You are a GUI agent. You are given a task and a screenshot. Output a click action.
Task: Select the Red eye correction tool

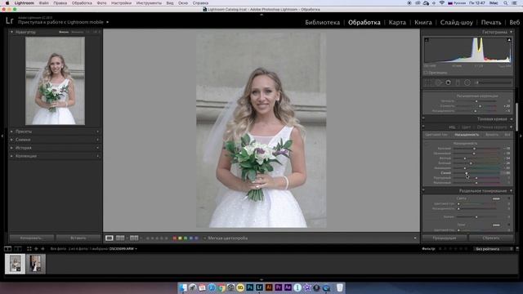(449, 82)
